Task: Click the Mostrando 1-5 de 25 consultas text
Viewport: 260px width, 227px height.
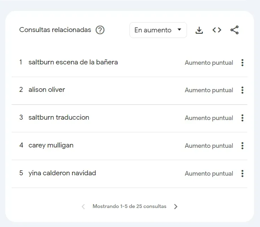Action: 129,207
